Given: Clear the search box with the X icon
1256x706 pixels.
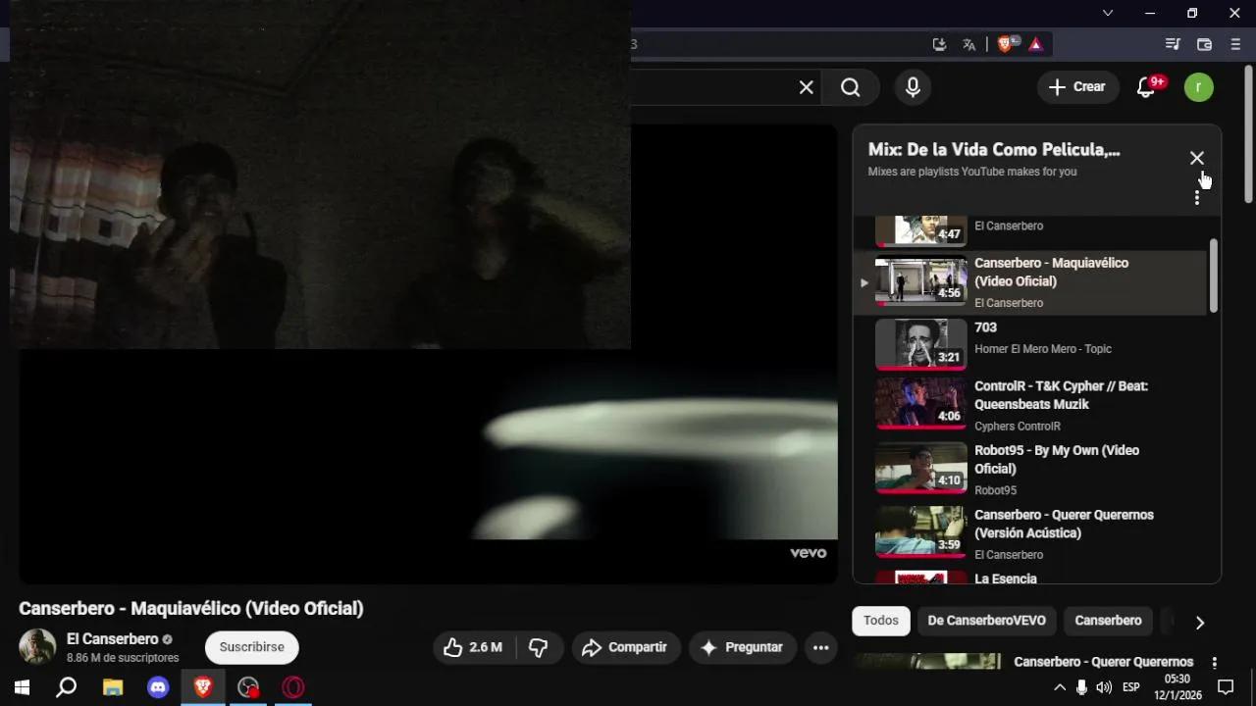Looking at the screenshot, I should pos(805,87).
